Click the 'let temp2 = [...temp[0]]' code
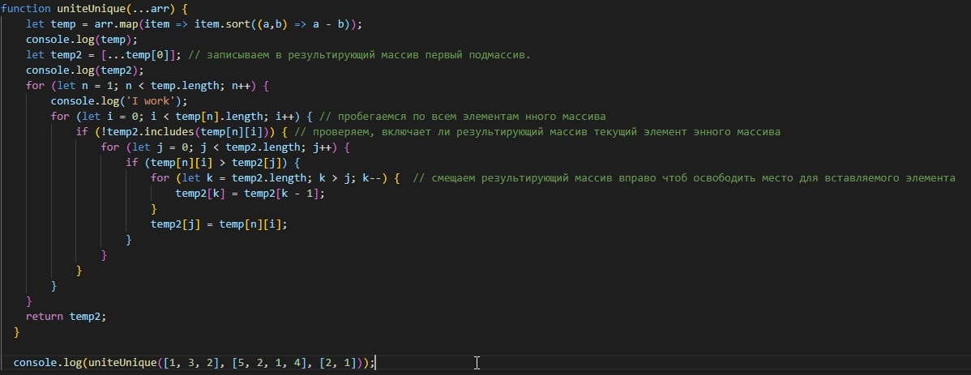This screenshot has height=375, width=971. pos(104,57)
